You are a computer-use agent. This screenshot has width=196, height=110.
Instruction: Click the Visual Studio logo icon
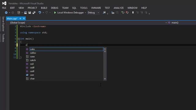coord(4,3)
